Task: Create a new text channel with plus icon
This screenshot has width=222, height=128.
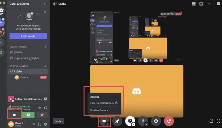Action: (x=45, y=47)
